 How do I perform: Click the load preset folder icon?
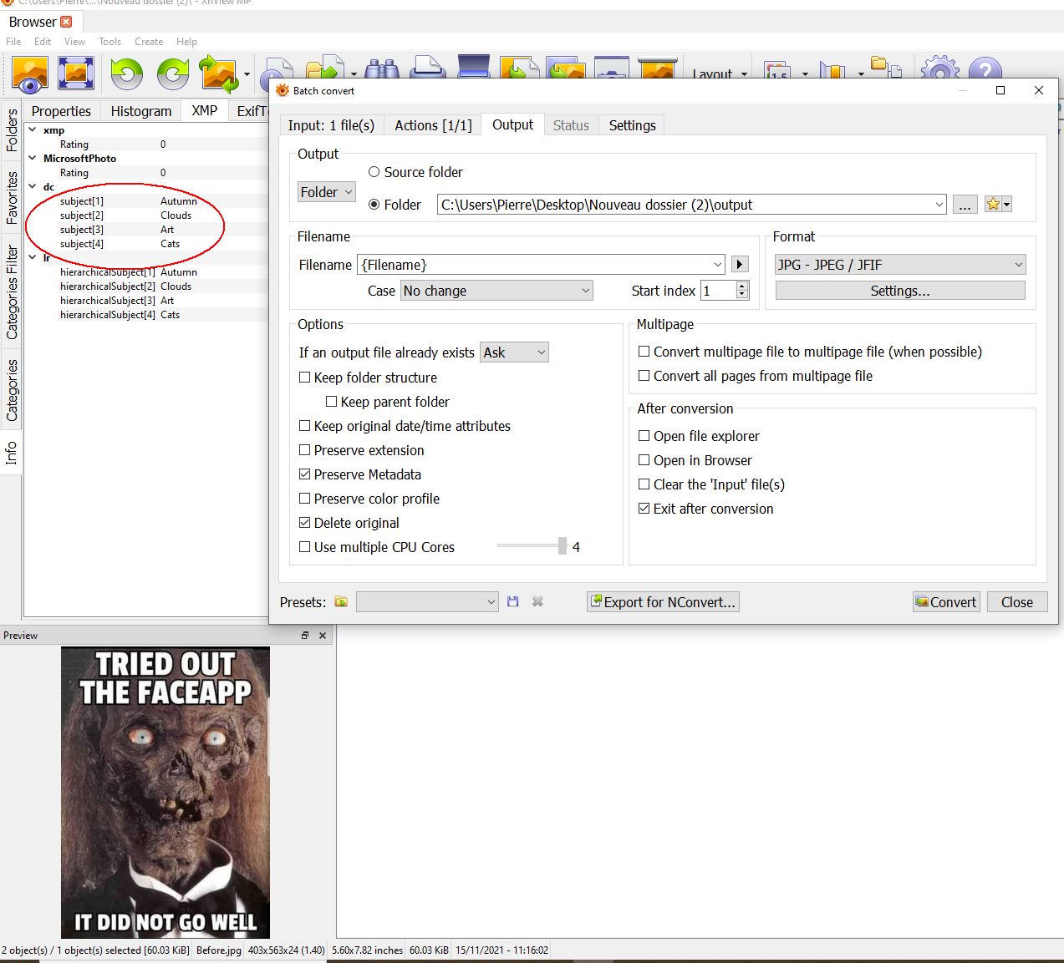coord(341,601)
